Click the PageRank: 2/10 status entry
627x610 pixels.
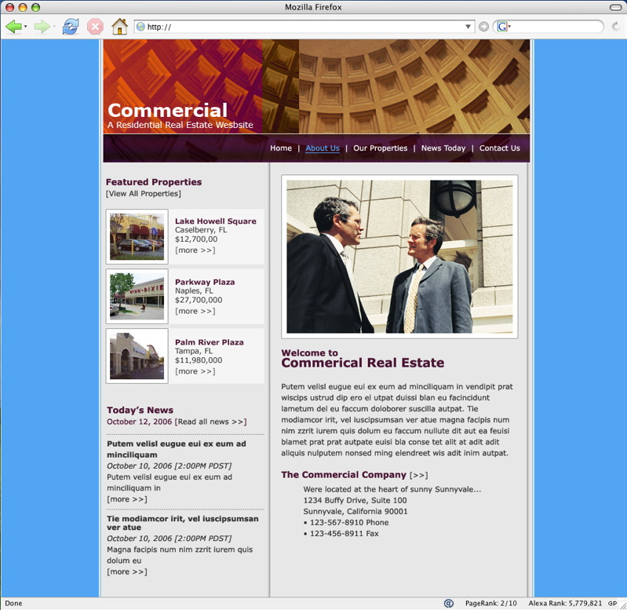490,603
